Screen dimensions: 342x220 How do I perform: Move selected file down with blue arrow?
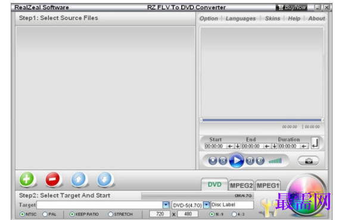coord(104,180)
